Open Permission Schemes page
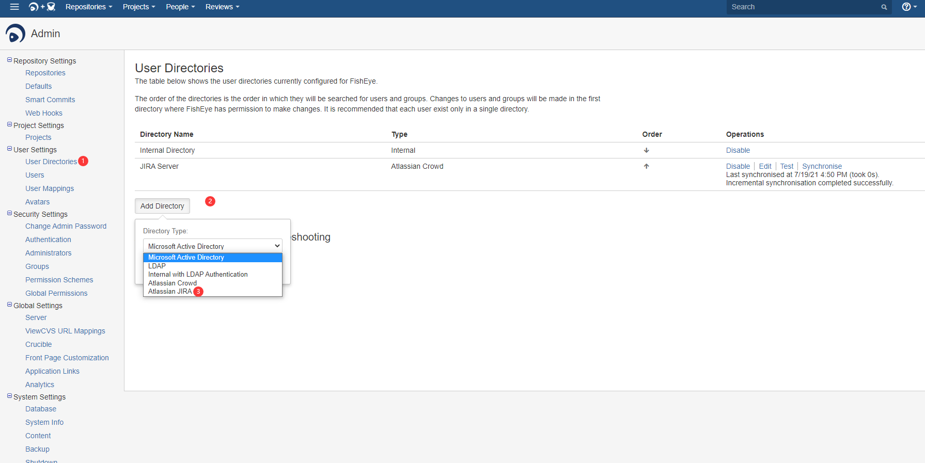Screen dimensions: 925x463 tap(59, 280)
